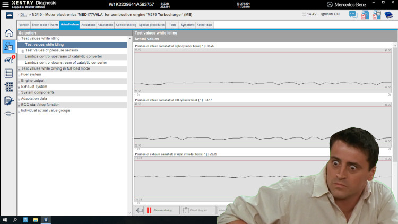398x224 pixels.
Task: Open the blue help book icon
Action: (x=388, y=14)
